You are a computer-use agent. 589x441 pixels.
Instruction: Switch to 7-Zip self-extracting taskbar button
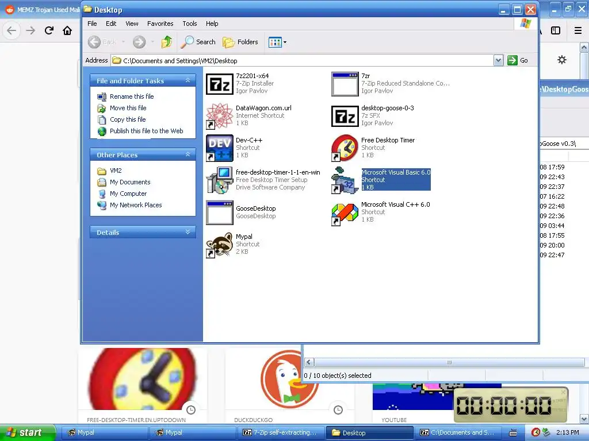point(281,432)
